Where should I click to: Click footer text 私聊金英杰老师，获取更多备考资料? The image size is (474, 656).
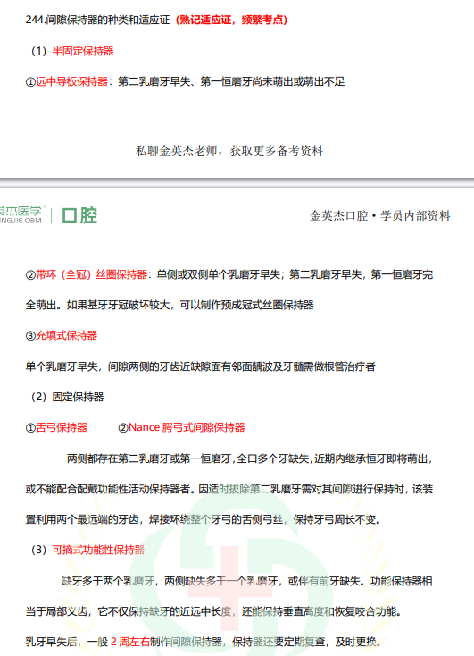pyautogui.click(x=229, y=150)
